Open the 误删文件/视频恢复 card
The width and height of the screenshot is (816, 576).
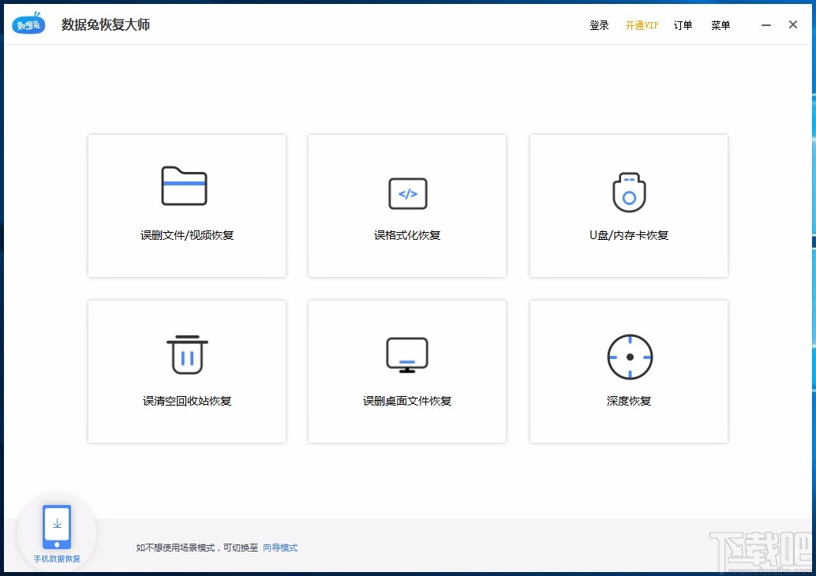click(186, 206)
